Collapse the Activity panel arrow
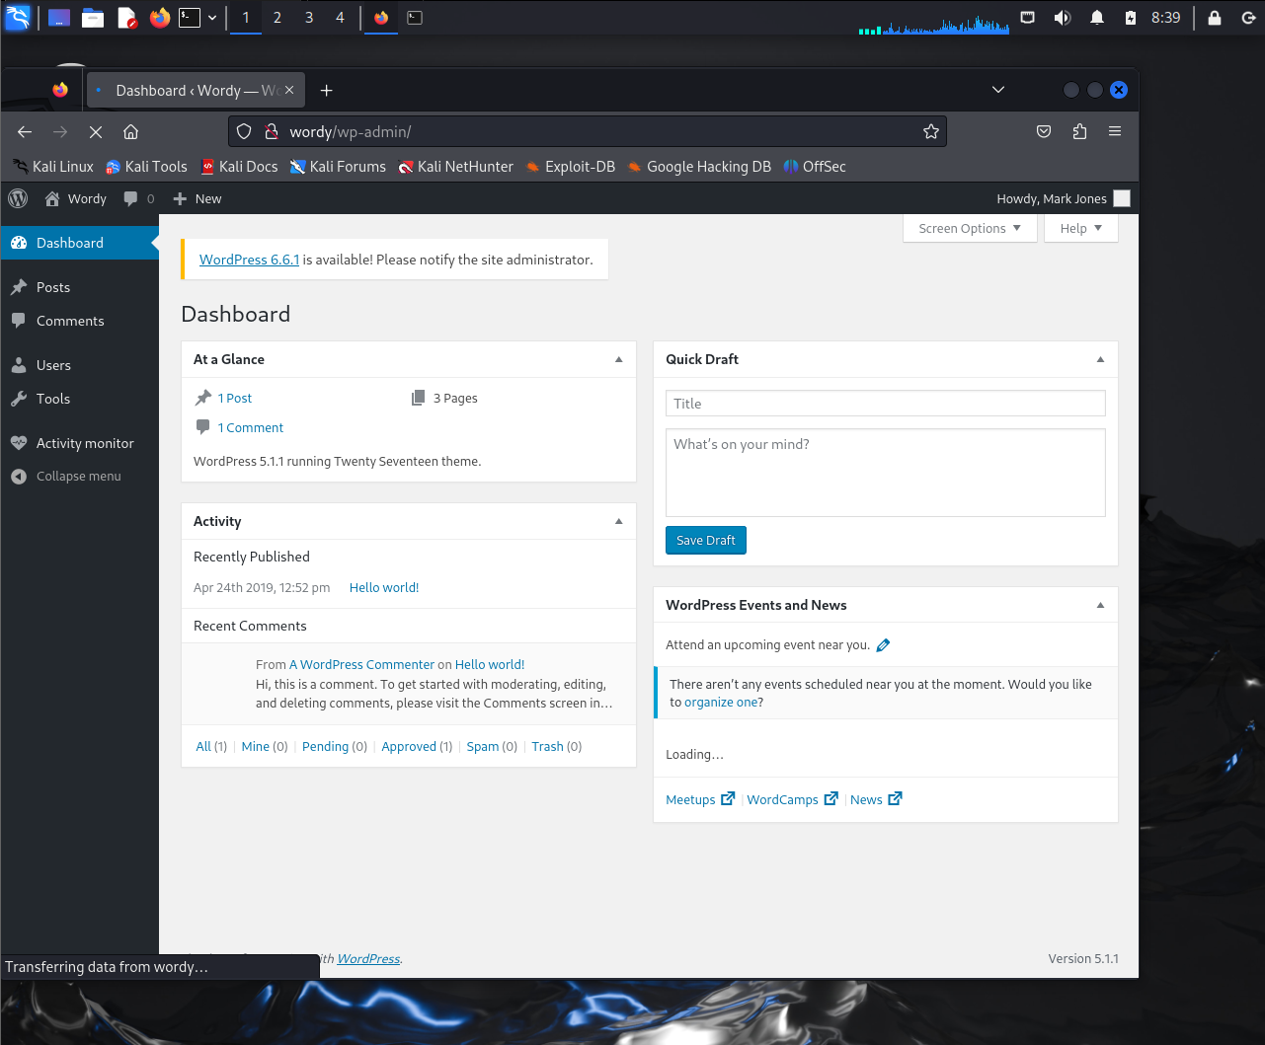Viewport: 1265px width, 1045px height. 619,521
